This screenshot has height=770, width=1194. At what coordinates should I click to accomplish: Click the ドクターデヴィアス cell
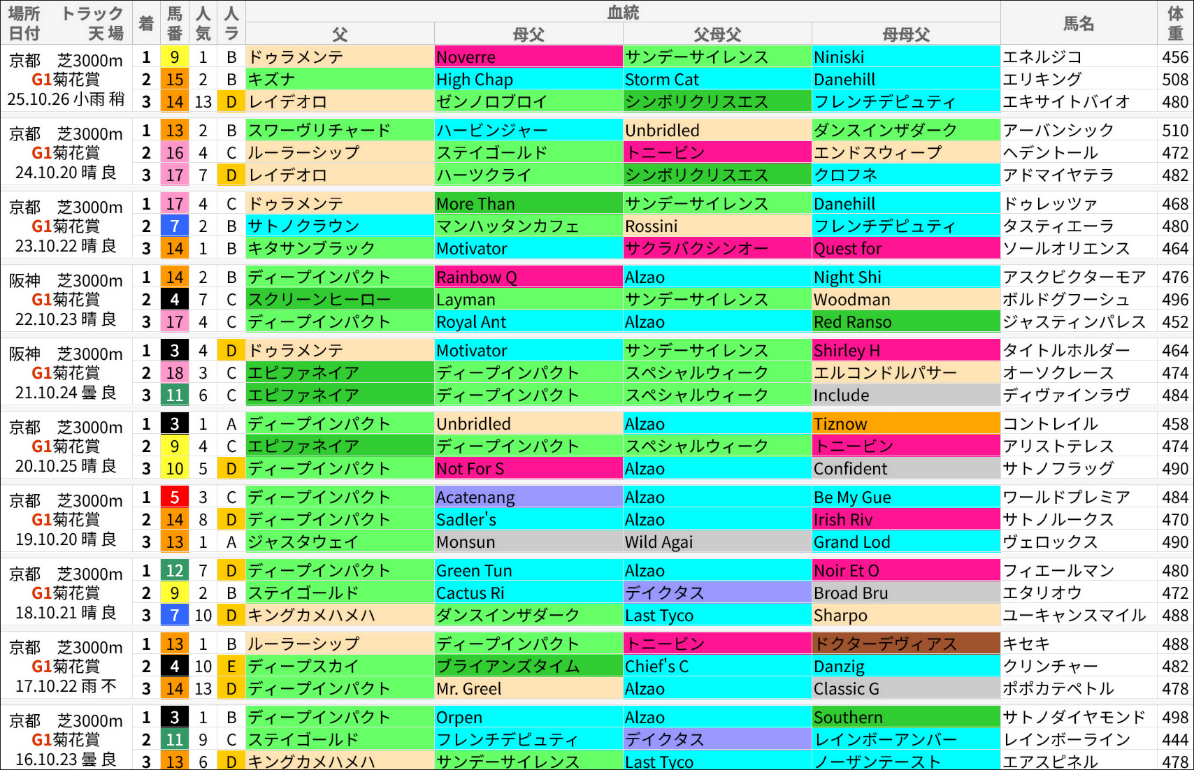point(906,644)
